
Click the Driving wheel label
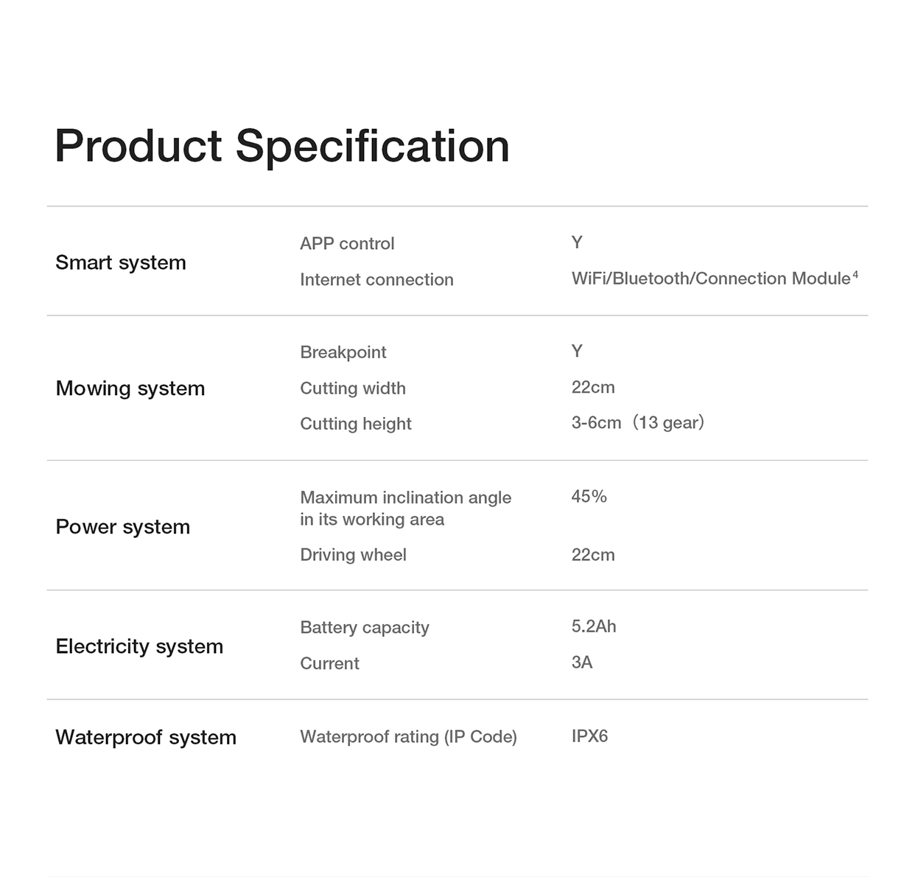(x=353, y=555)
